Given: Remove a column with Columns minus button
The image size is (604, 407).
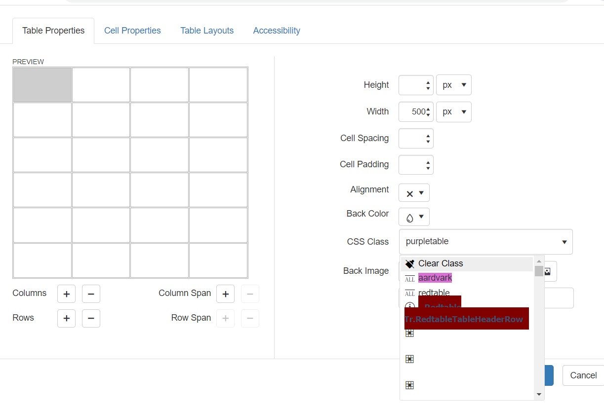Looking at the screenshot, I should coord(91,294).
